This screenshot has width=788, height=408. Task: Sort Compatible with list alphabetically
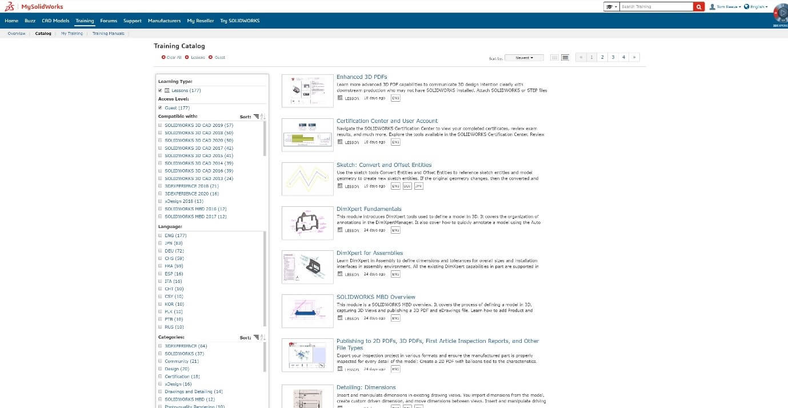point(263,117)
